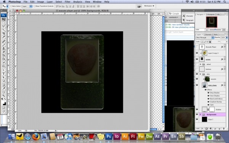
Task: Select the Elliptical Marquee tool
Action: tap(4, 23)
